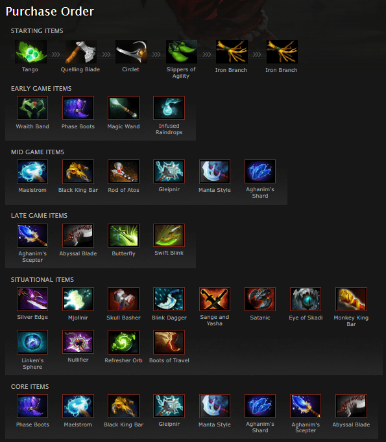The height and width of the screenshot is (442, 386).
Task: Select the Quelling Blade icon
Action: coord(81,52)
